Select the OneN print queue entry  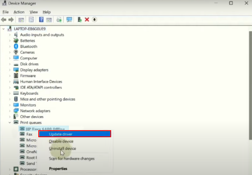tap(32, 152)
